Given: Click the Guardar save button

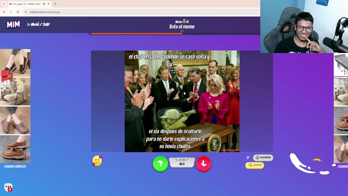Looking at the screenshot, I should [255, 165].
